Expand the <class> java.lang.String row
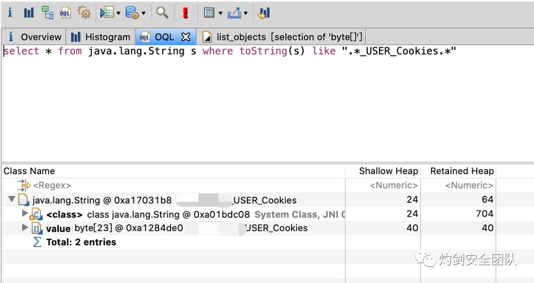Screen dimensions: 534x283 coord(25,213)
